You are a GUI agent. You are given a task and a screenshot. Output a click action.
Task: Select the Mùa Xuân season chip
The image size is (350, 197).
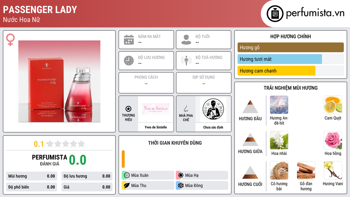[x=148, y=175]
